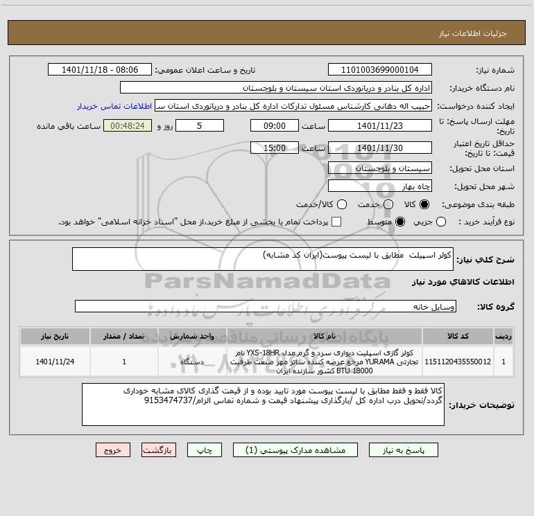Click the product code cell 1151120435550012
Viewport: 534px width, 516px height.
458,362
